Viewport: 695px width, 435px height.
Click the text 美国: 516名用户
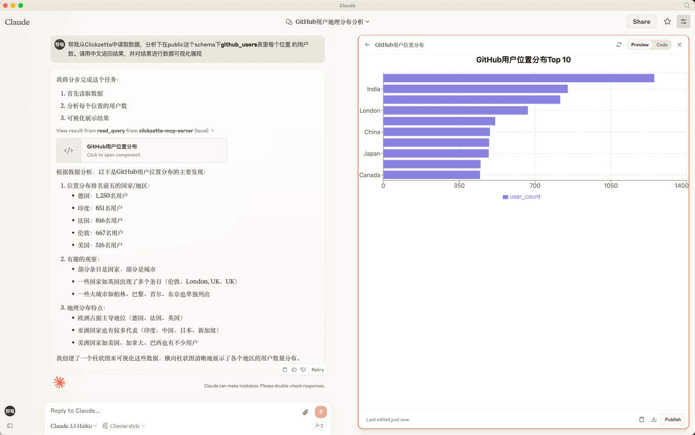coord(100,245)
